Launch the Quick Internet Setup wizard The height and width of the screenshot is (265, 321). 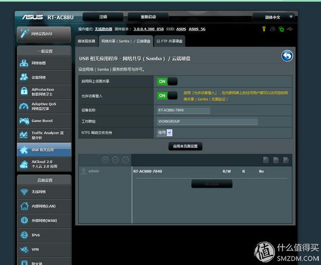pyautogui.click(x=44, y=34)
